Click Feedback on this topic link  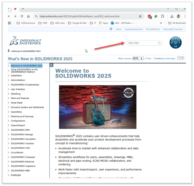pyautogui.click(x=165, y=58)
